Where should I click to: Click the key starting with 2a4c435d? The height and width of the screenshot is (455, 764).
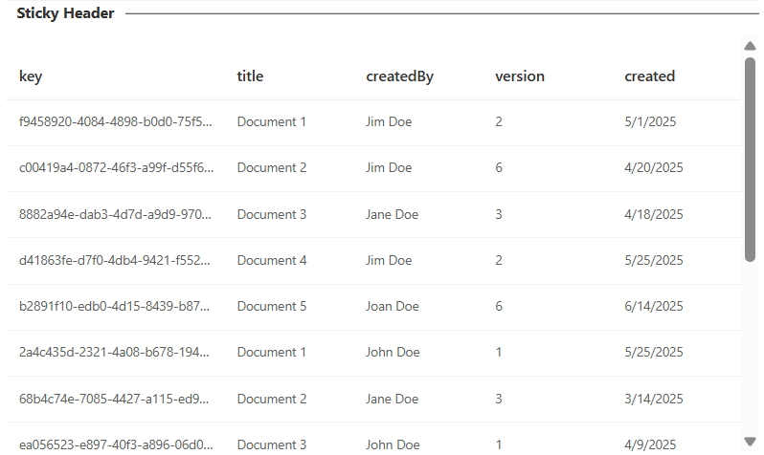tap(116, 352)
